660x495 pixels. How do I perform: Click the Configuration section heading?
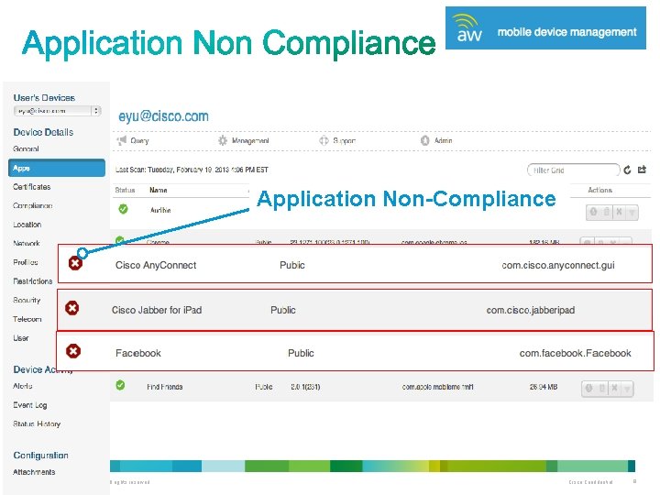(x=41, y=456)
